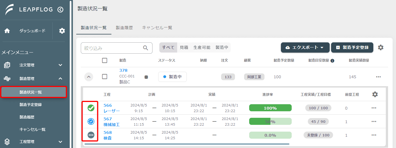Click the order badge 133
Viewport: 396px width, 148px height.
click(228, 77)
